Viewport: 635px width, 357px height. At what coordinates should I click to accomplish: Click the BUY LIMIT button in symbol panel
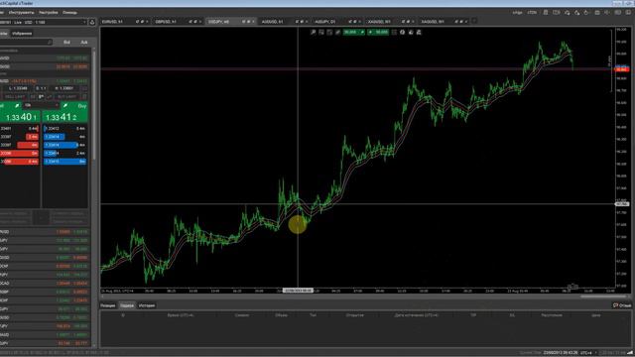click(66, 97)
